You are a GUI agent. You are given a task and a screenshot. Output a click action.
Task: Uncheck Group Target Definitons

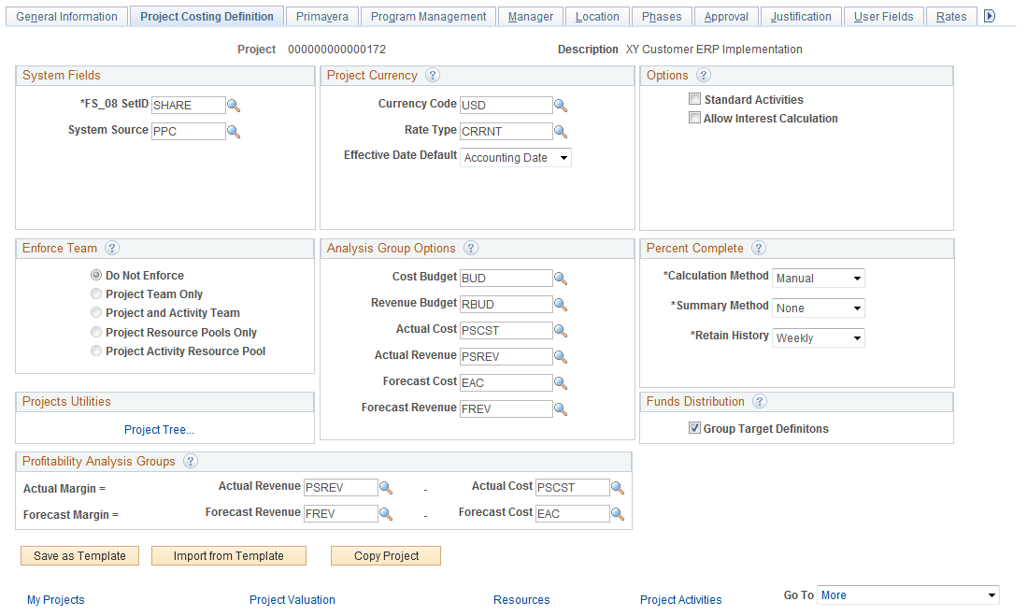pos(694,428)
